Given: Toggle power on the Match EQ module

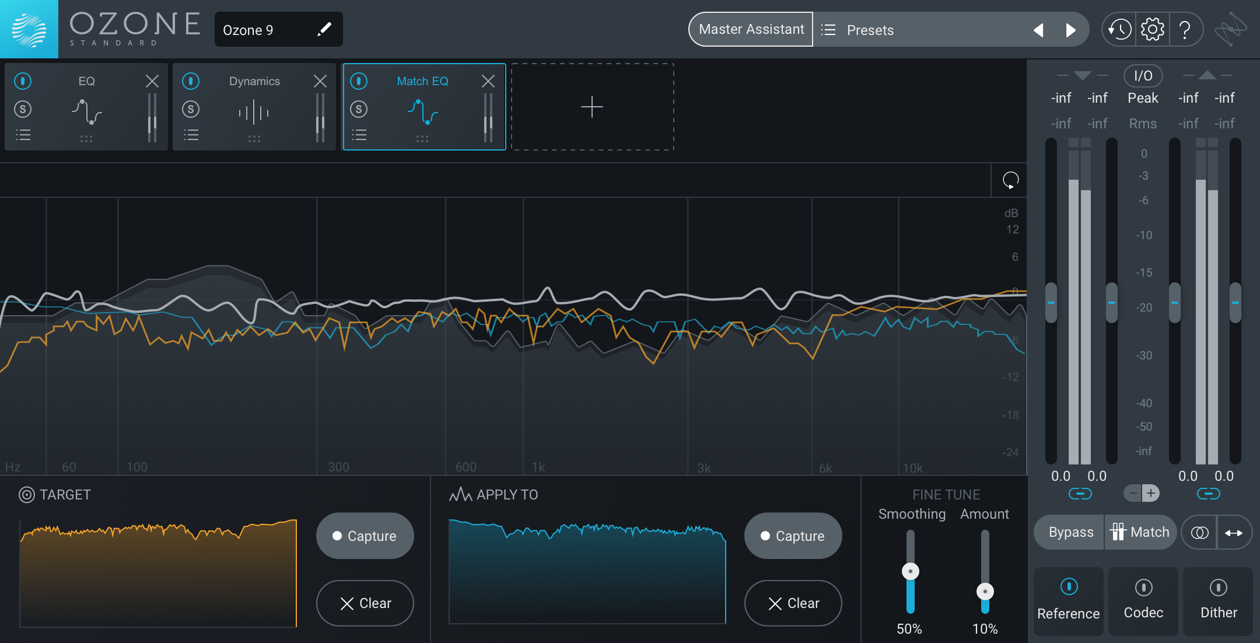Looking at the screenshot, I should pos(359,81).
